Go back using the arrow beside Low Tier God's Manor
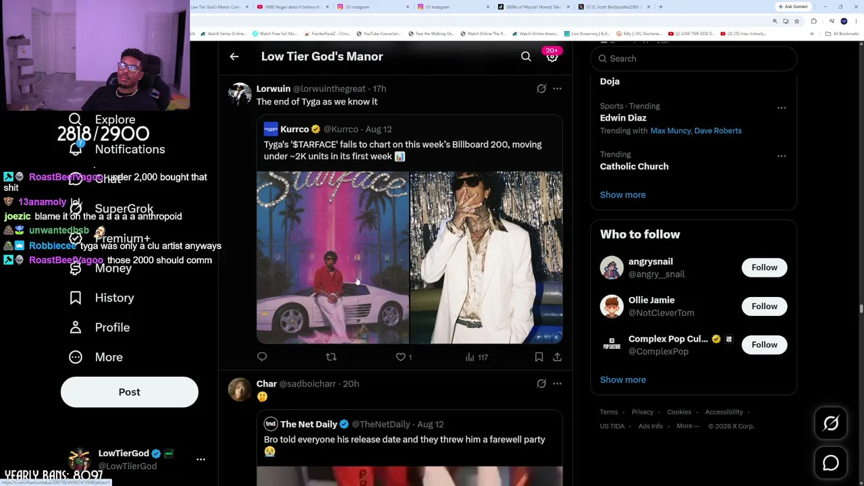This screenshot has width=864, height=486. (234, 57)
